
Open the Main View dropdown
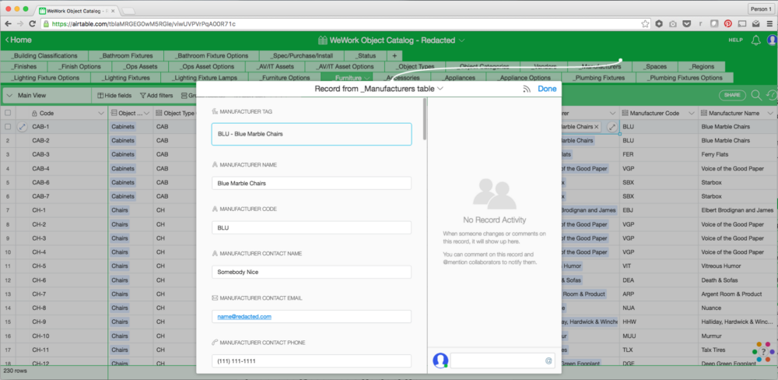click(46, 95)
